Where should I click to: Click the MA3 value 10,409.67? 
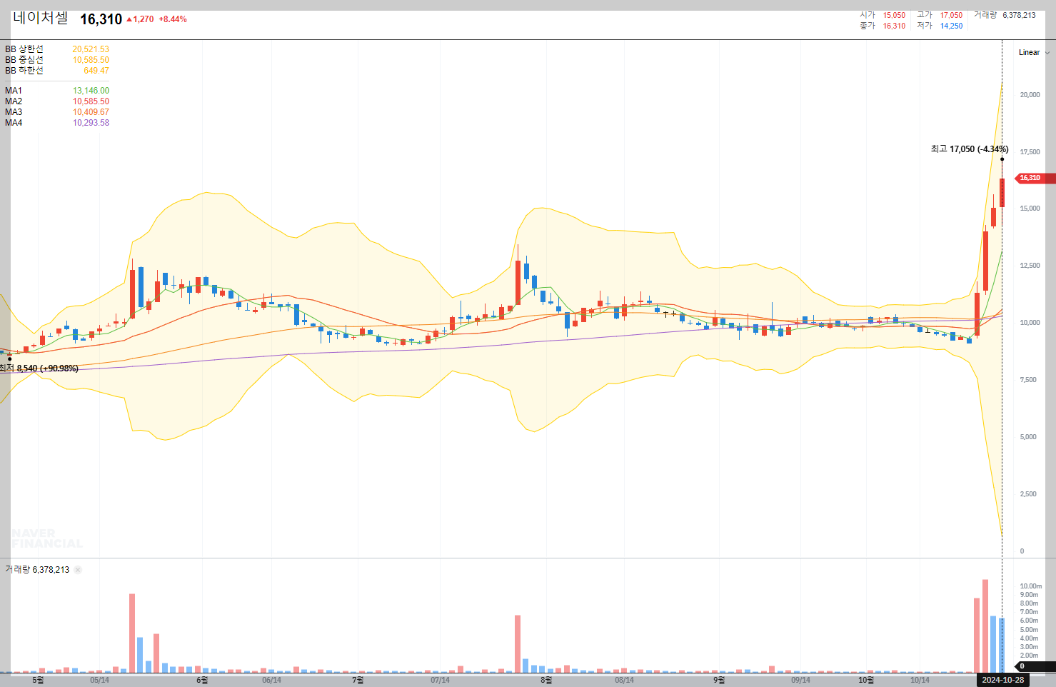91,112
